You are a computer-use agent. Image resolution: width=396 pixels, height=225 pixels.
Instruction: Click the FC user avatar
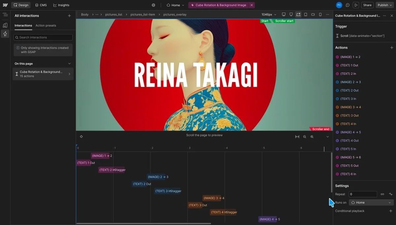click(x=339, y=5)
